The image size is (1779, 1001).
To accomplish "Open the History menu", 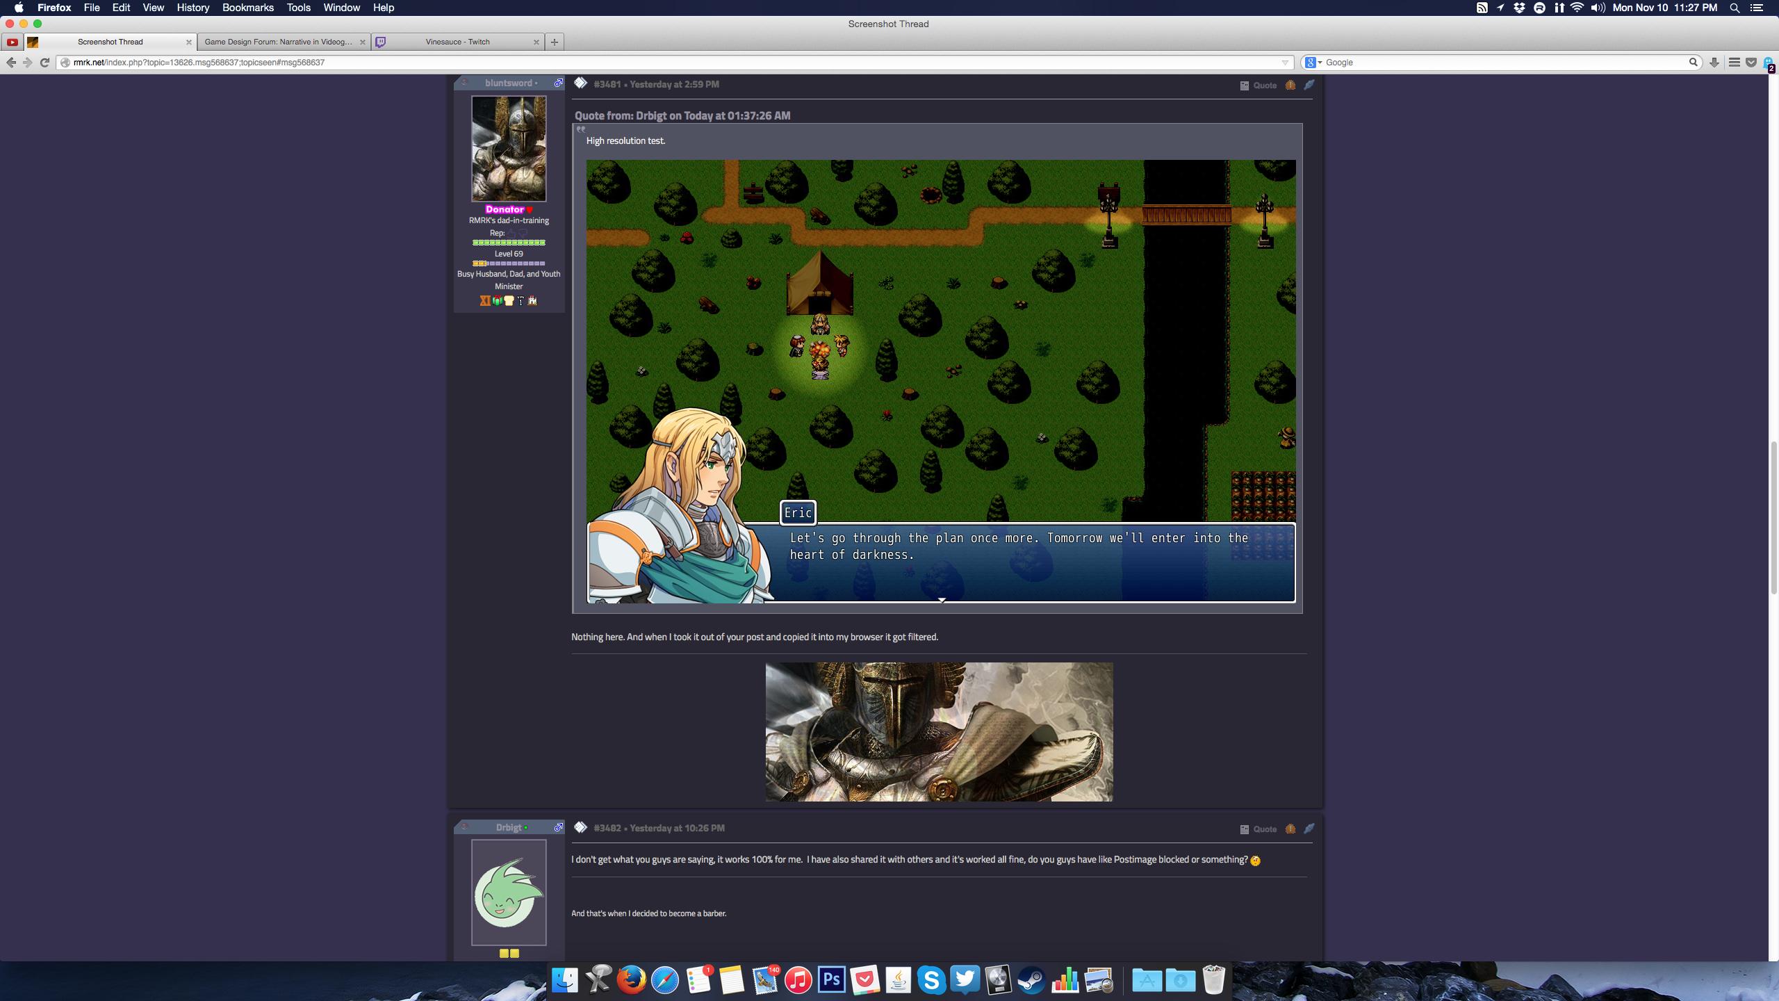I will tap(192, 8).
